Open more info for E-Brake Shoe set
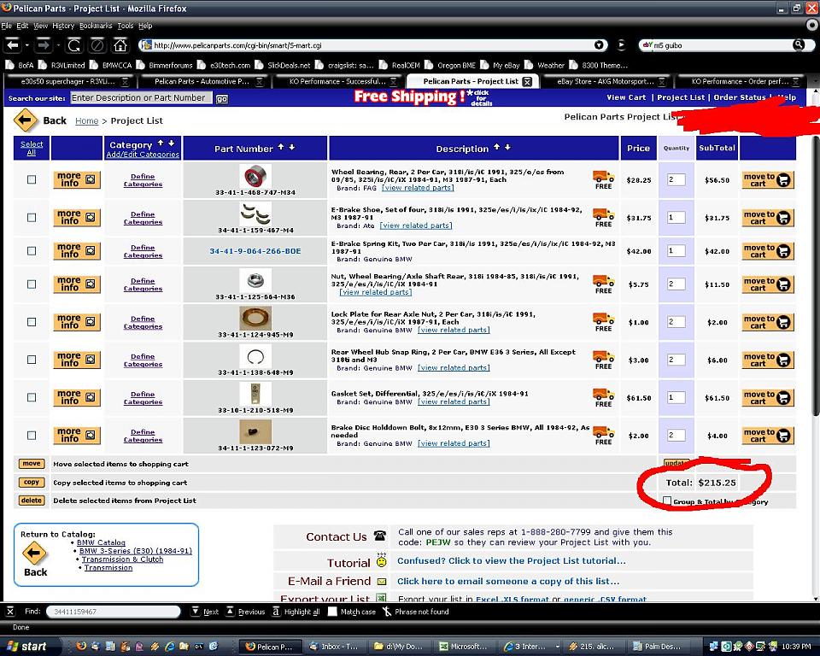The width and height of the screenshot is (820, 656). [76, 218]
